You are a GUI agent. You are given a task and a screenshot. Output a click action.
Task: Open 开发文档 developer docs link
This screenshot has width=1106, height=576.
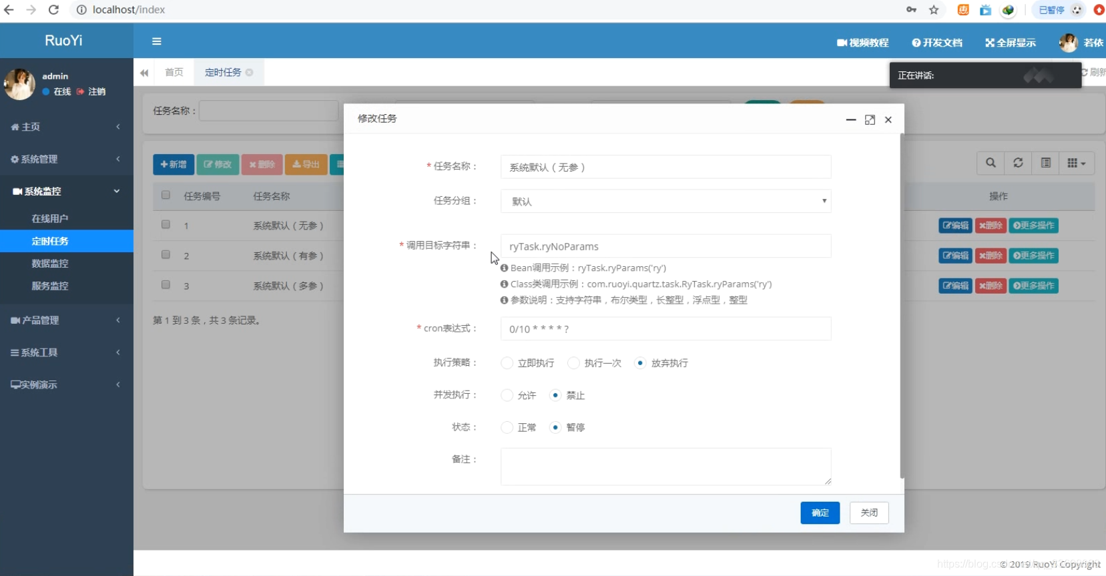click(937, 43)
